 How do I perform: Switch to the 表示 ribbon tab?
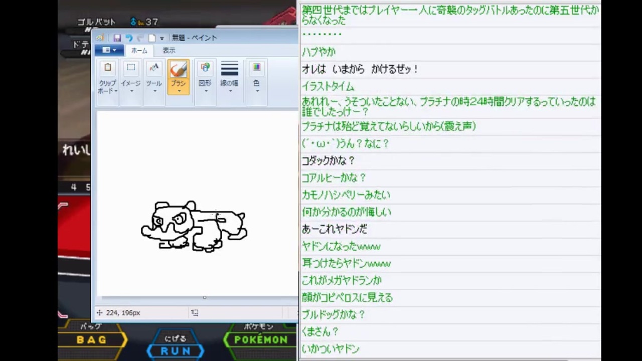(169, 51)
